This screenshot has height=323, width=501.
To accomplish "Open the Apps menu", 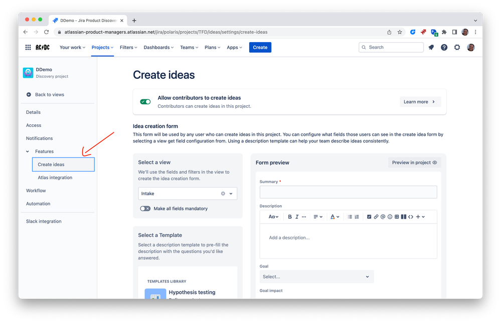I will 234,47.
